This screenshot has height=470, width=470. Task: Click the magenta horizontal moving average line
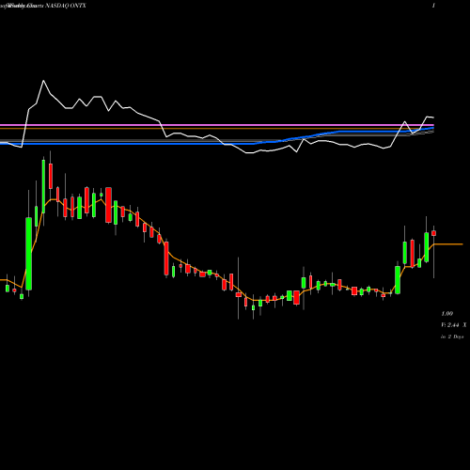tap(217, 125)
